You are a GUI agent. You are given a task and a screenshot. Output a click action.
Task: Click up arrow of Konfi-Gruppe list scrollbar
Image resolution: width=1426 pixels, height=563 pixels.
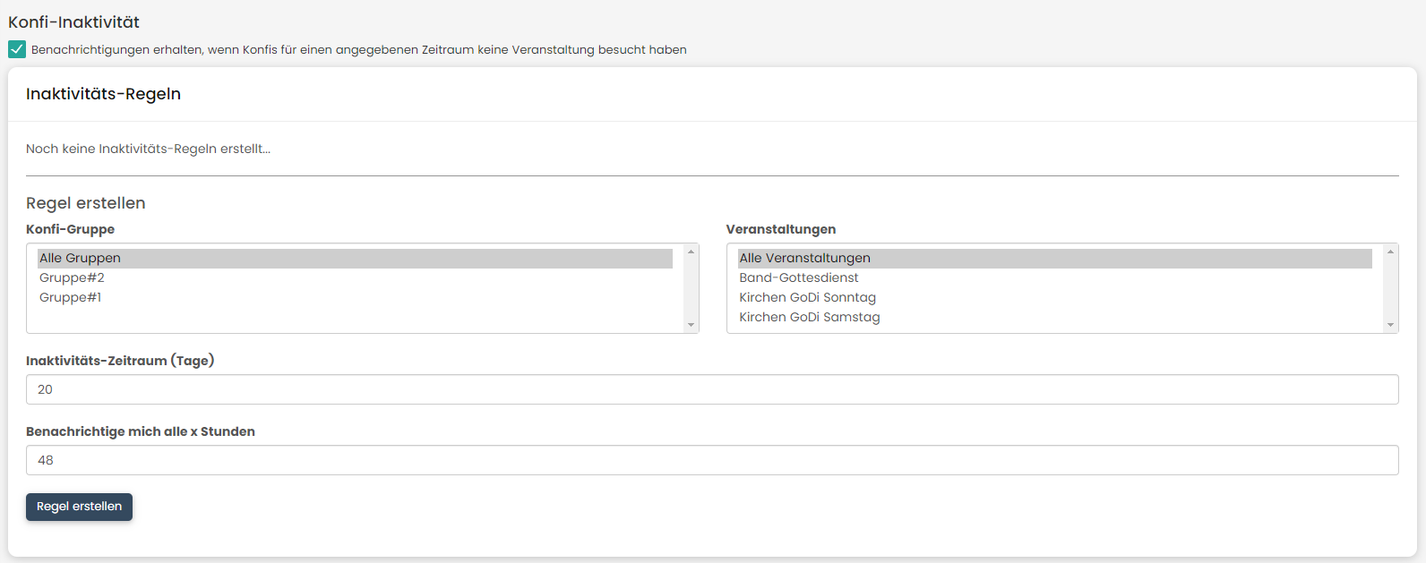coord(691,252)
